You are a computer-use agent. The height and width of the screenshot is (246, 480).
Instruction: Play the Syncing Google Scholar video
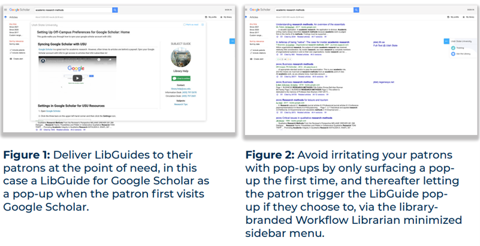tap(77, 78)
